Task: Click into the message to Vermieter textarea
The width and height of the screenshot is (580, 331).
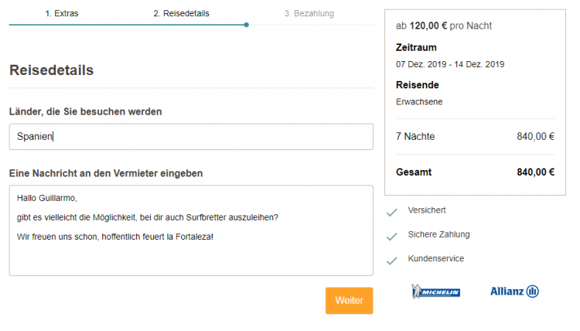Action: click(x=191, y=230)
